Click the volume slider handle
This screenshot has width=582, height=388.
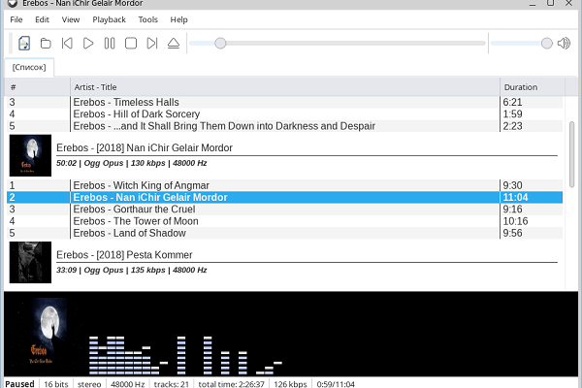(546, 43)
